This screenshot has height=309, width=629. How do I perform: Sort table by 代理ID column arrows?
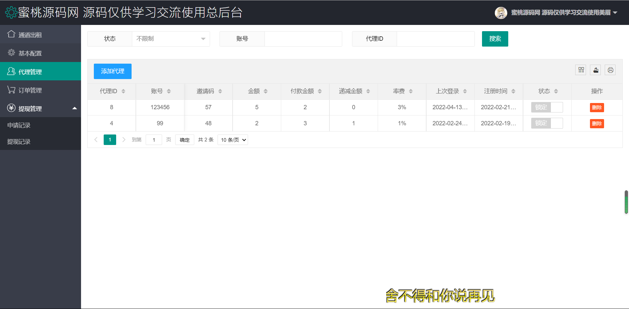pos(123,91)
